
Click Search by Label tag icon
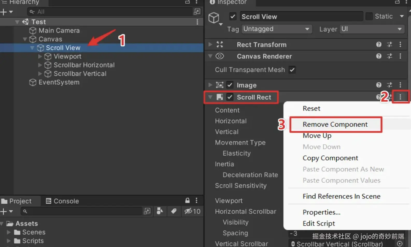174,211
